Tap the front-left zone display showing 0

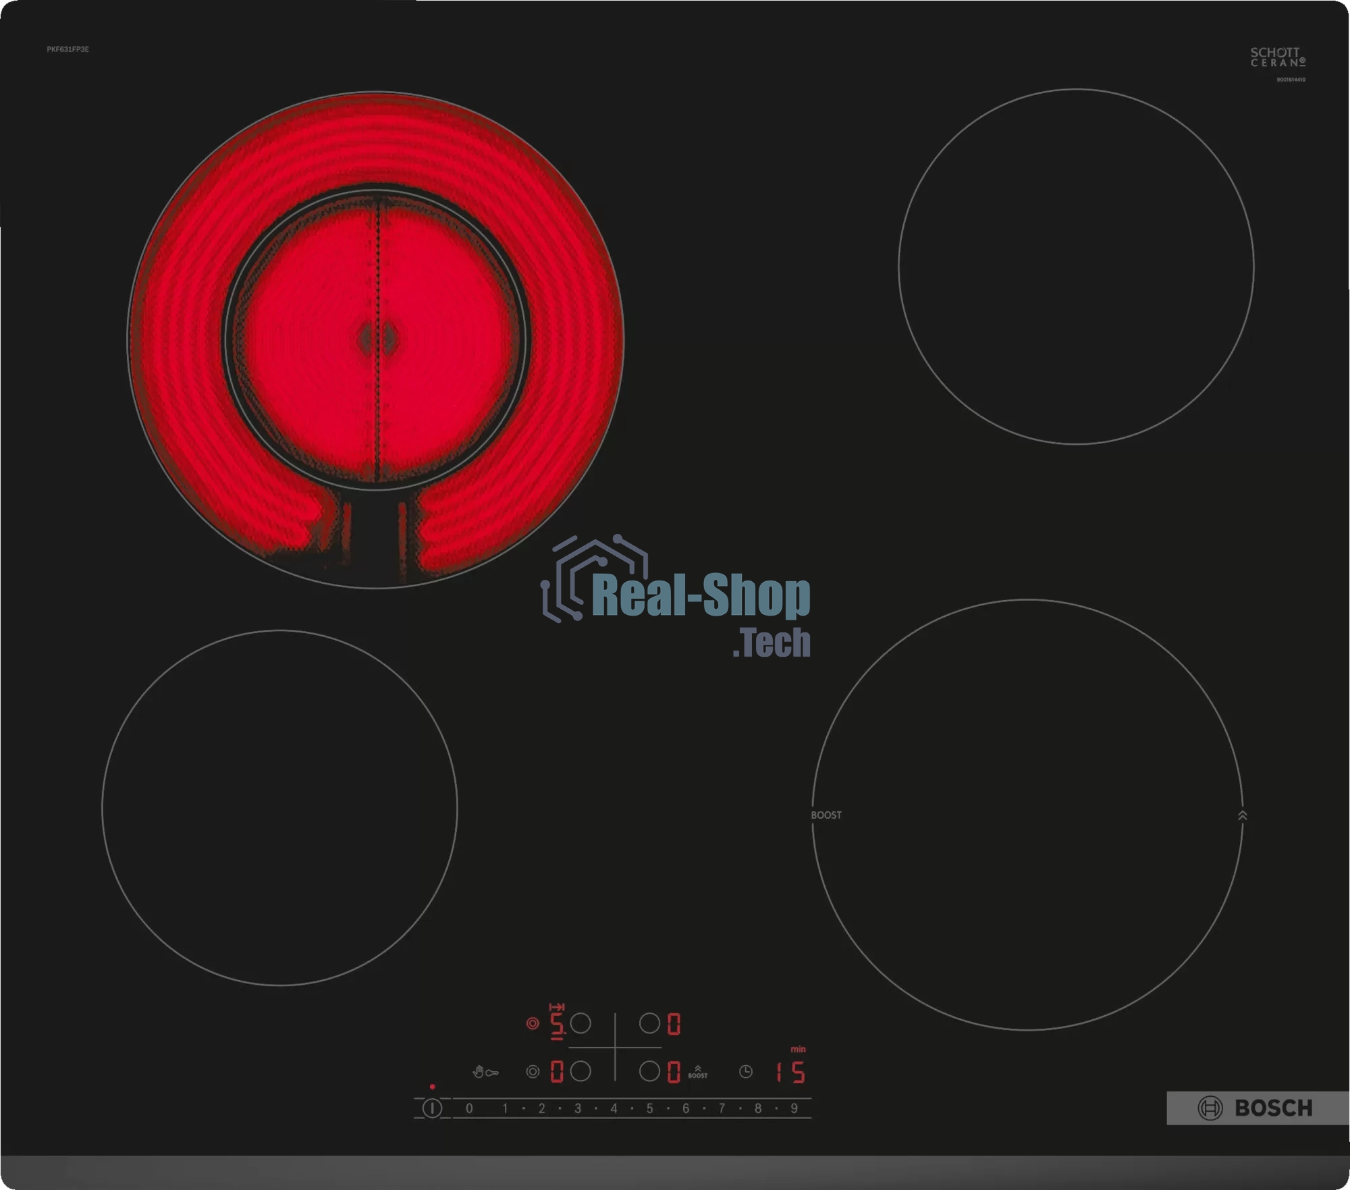(557, 1072)
